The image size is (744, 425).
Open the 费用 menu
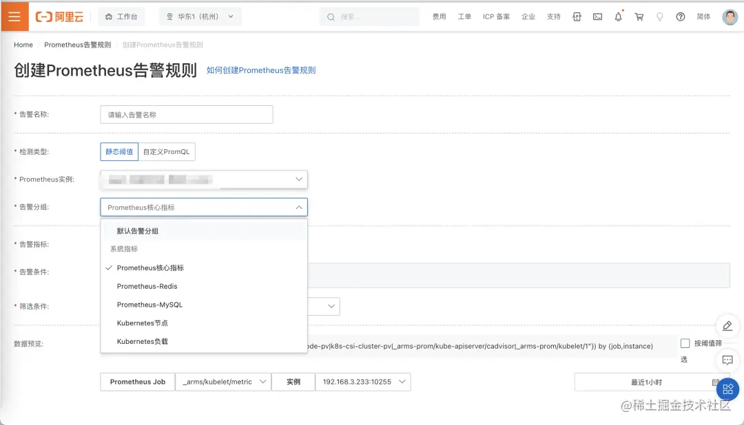coord(439,17)
